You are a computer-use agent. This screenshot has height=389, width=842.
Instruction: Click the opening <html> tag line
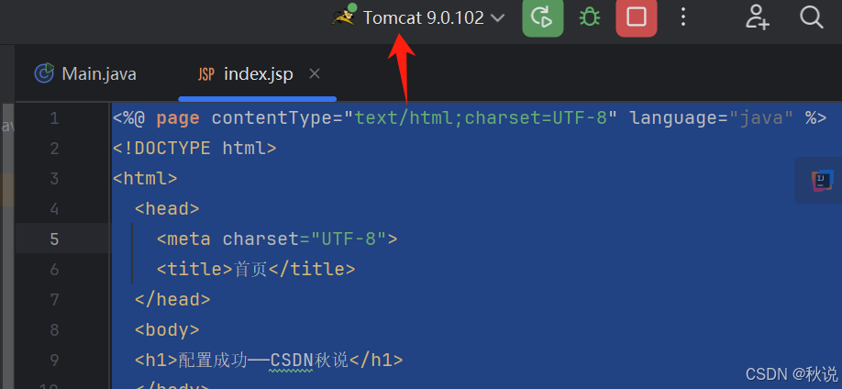145,178
